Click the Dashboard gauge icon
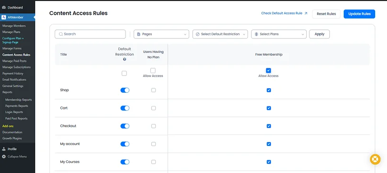 click(x=4, y=8)
